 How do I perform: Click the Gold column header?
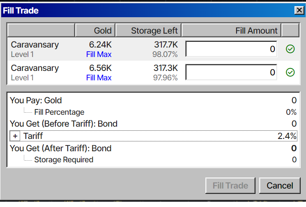tap(95, 30)
